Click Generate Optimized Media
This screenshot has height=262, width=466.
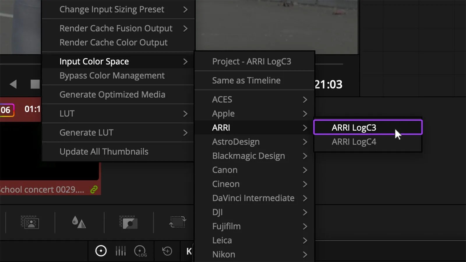pyautogui.click(x=118, y=94)
